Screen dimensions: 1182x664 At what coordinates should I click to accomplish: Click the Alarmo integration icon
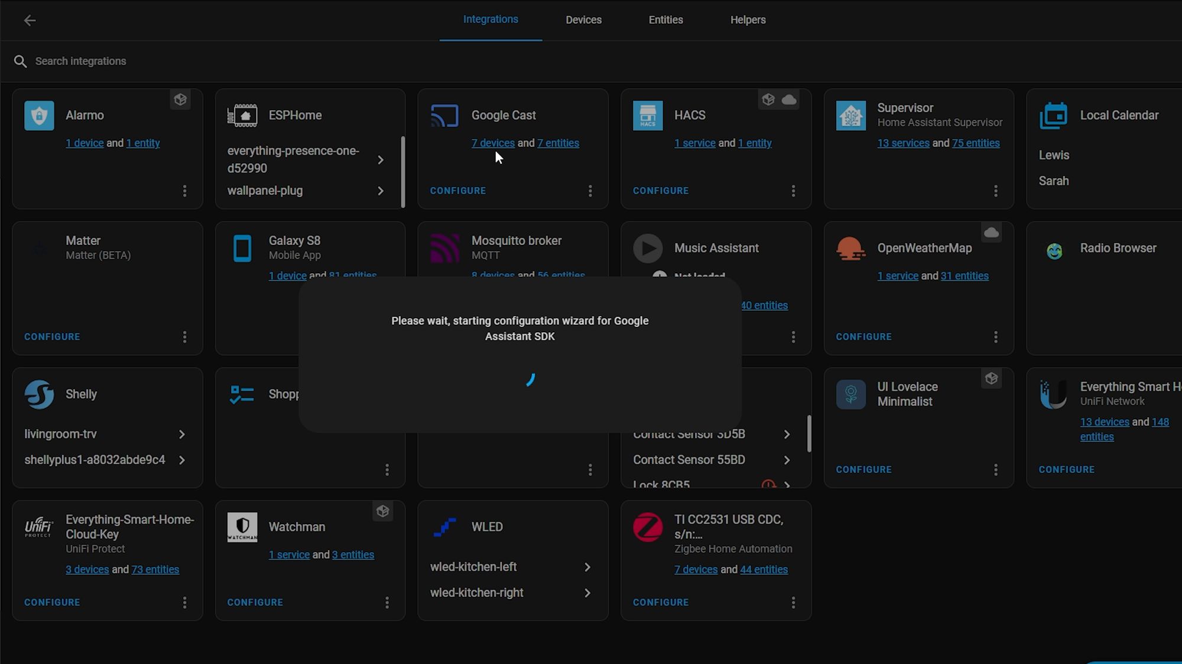pyautogui.click(x=39, y=115)
